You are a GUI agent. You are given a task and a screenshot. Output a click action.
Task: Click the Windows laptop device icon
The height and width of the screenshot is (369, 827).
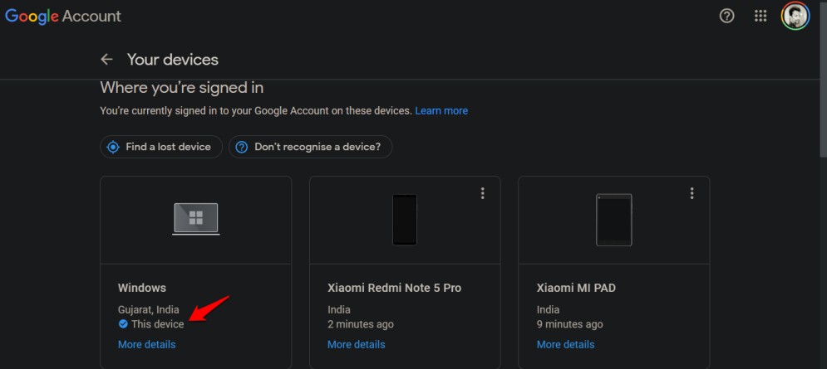pos(195,218)
